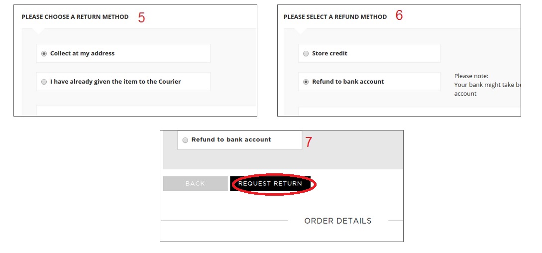Image resolution: width=542 pixels, height=253 pixels.
Task: Select "Refund to bank account" radio above Back button
Action: (x=186, y=140)
